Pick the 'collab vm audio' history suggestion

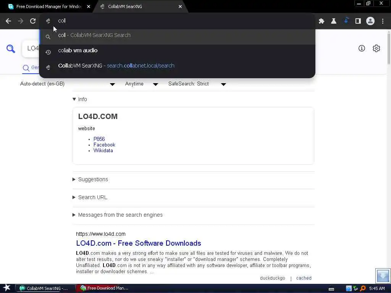[x=177, y=51]
